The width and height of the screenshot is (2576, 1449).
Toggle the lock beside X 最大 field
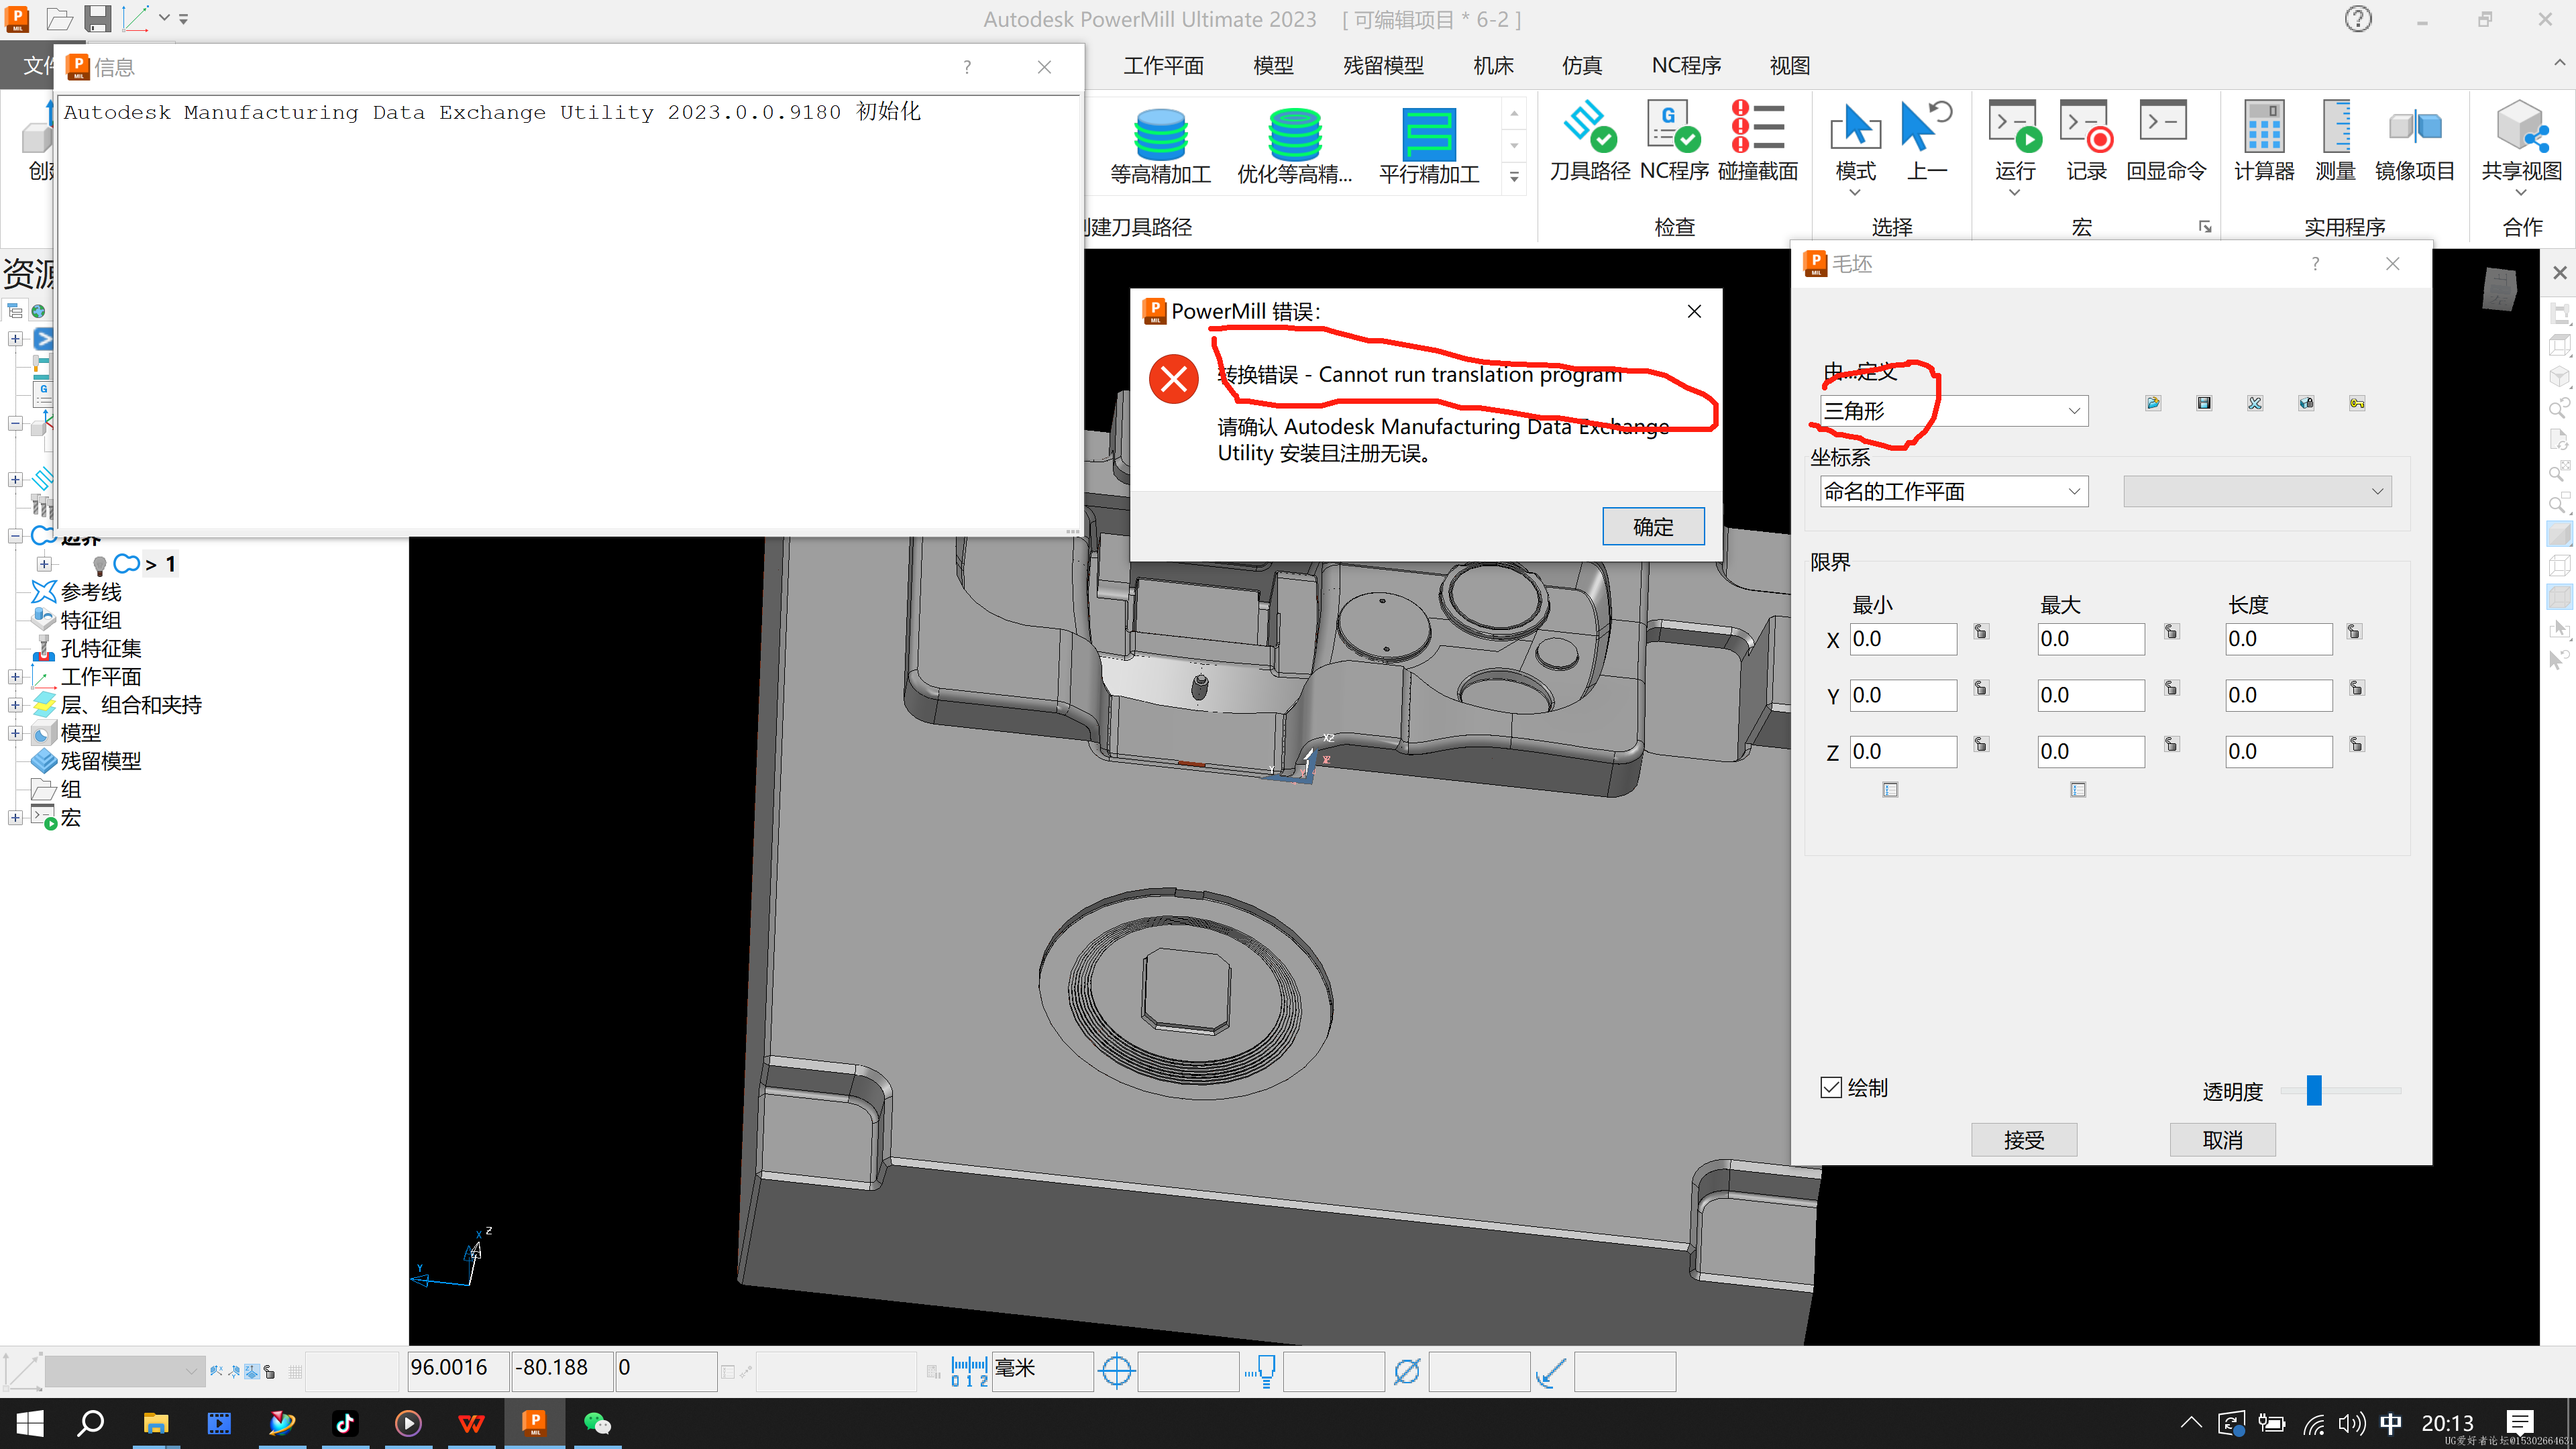(x=2171, y=631)
